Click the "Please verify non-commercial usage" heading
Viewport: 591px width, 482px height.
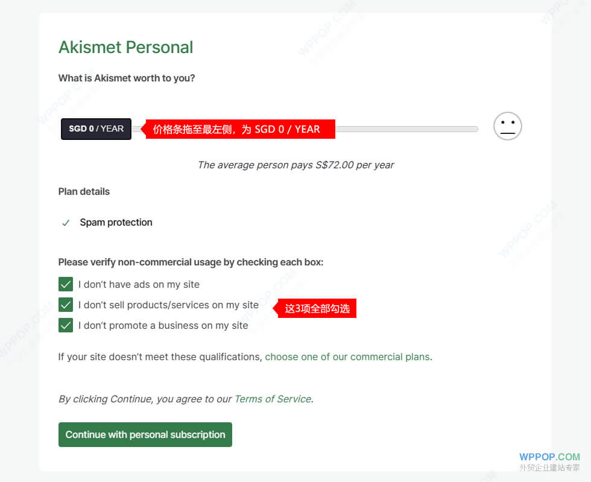click(191, 262)
